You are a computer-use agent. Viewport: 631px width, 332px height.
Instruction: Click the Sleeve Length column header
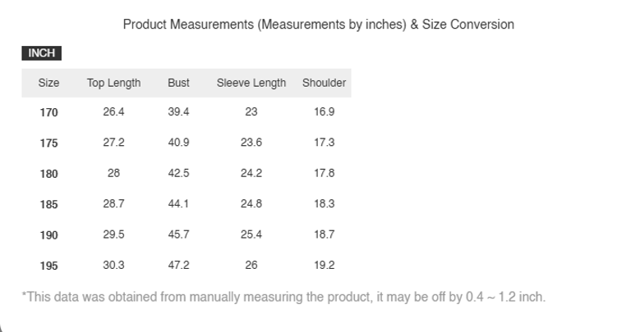point(251,83)
